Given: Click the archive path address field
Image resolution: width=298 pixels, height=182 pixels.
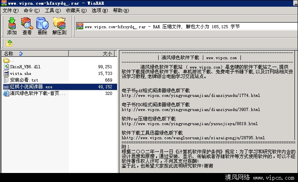Looking at the screenshot, I should pyautogui.click(x=187, y=26).
